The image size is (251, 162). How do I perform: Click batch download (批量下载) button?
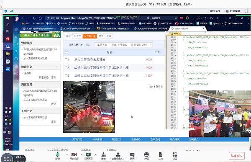102,45
